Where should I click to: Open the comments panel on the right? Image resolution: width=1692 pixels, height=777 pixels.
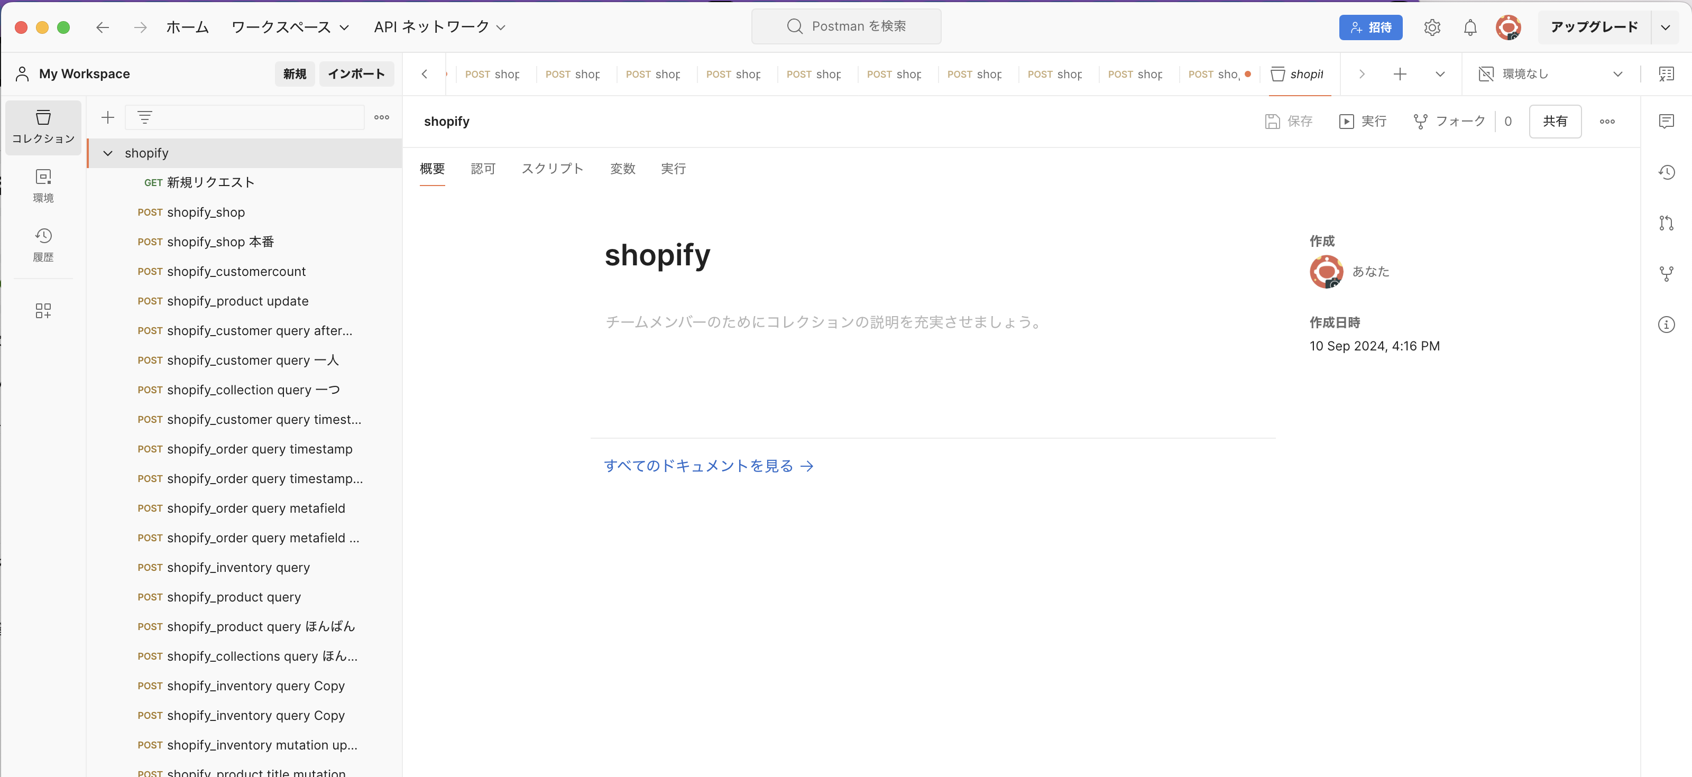tap(1667, 121)
